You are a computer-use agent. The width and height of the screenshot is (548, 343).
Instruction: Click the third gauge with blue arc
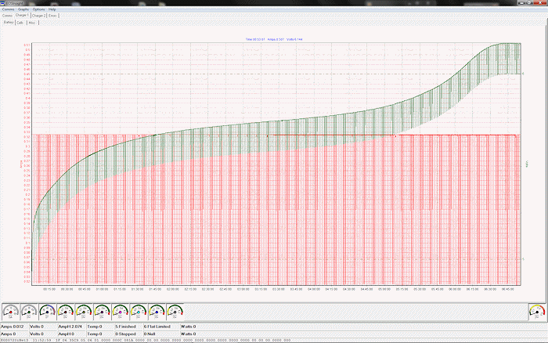coord(48,311)
